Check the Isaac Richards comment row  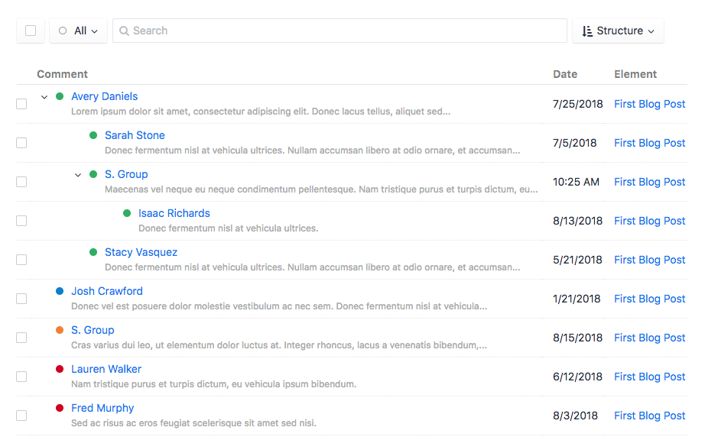(21, 221)
